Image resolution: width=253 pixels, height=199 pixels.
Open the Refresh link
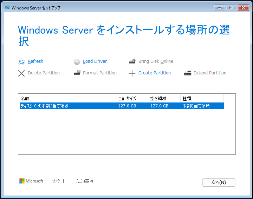35,61
